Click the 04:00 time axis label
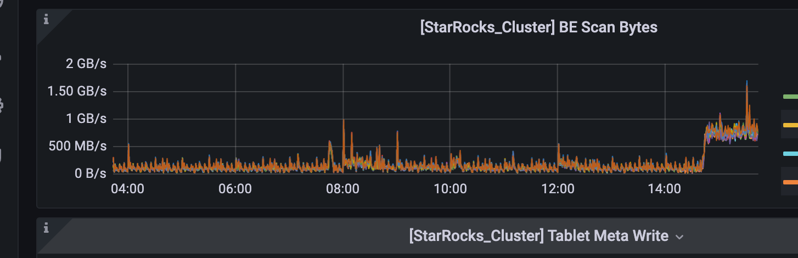 pos(127,189)
